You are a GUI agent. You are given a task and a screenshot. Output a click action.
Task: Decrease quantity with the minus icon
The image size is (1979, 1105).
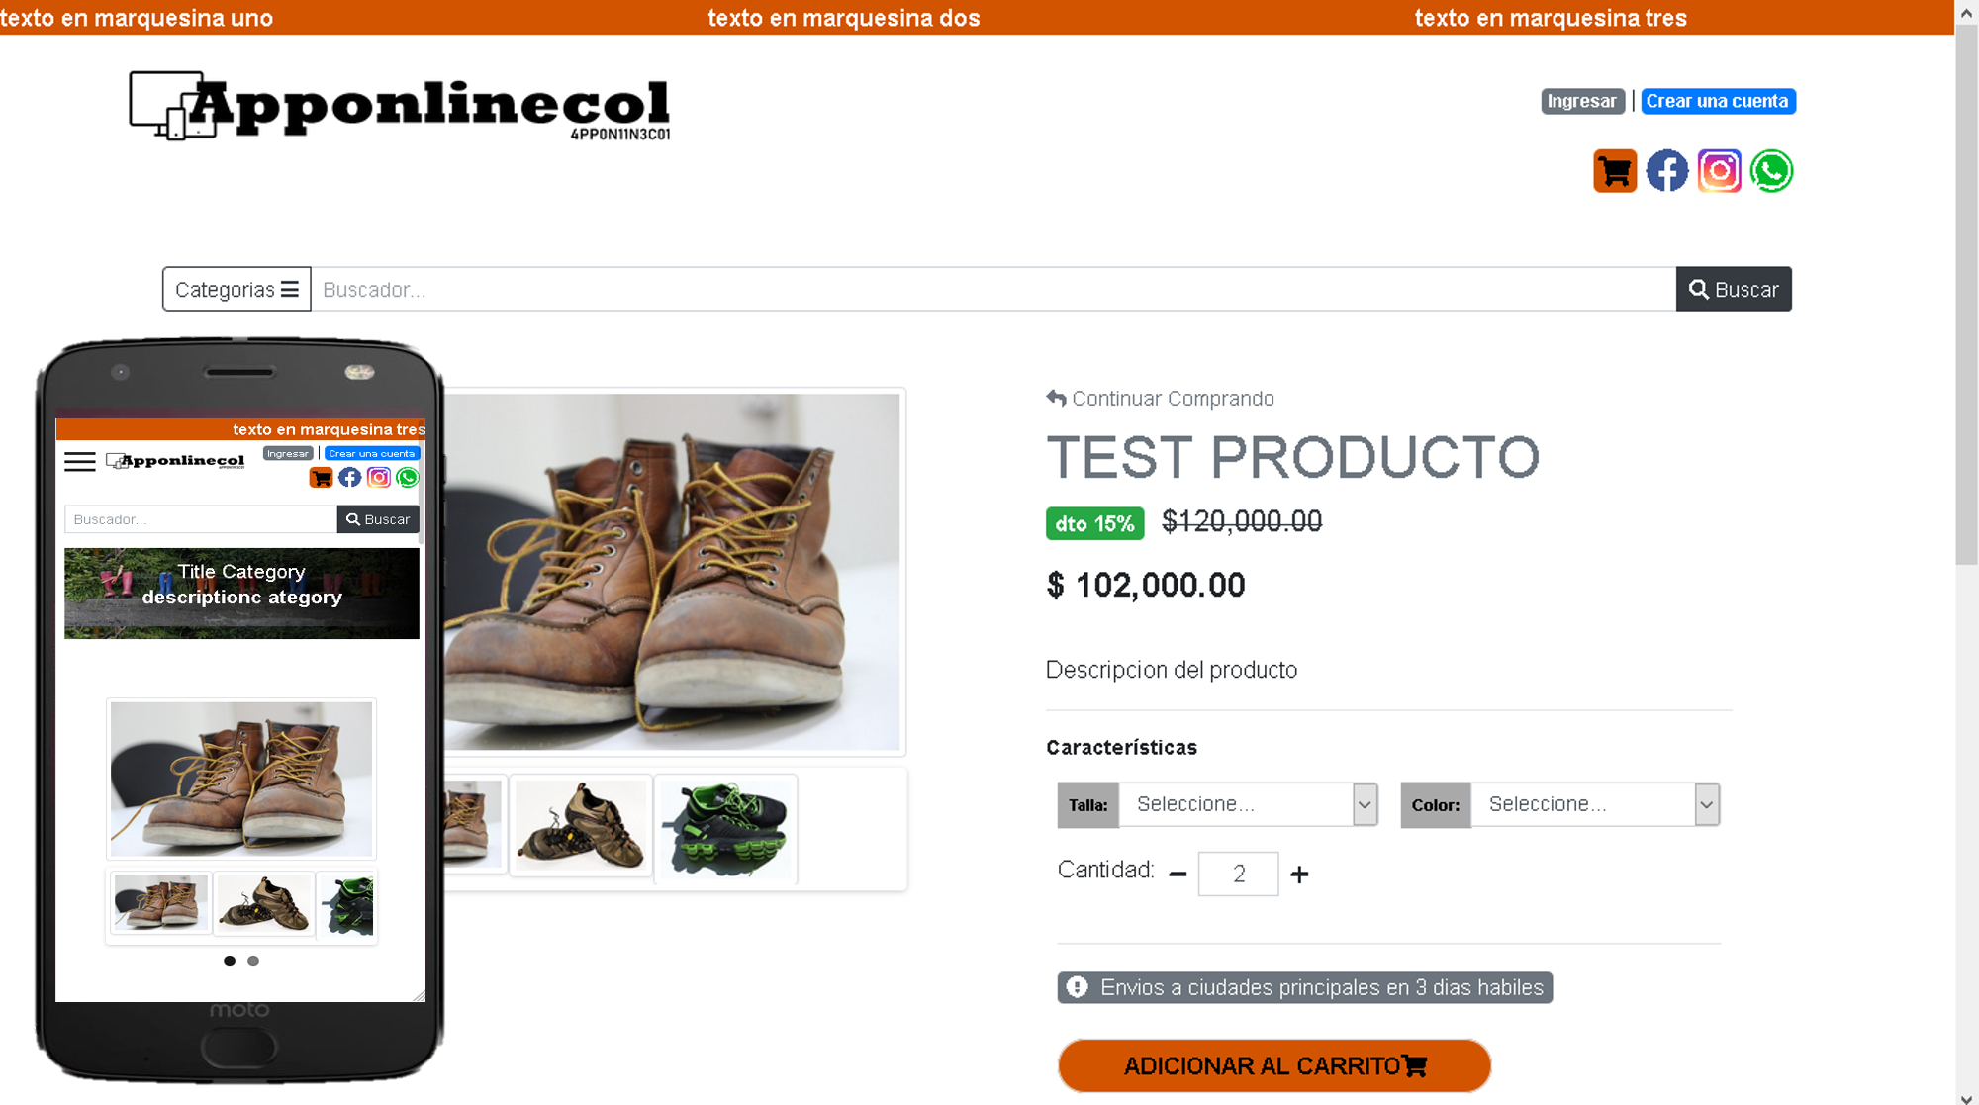click(1178, 874)
